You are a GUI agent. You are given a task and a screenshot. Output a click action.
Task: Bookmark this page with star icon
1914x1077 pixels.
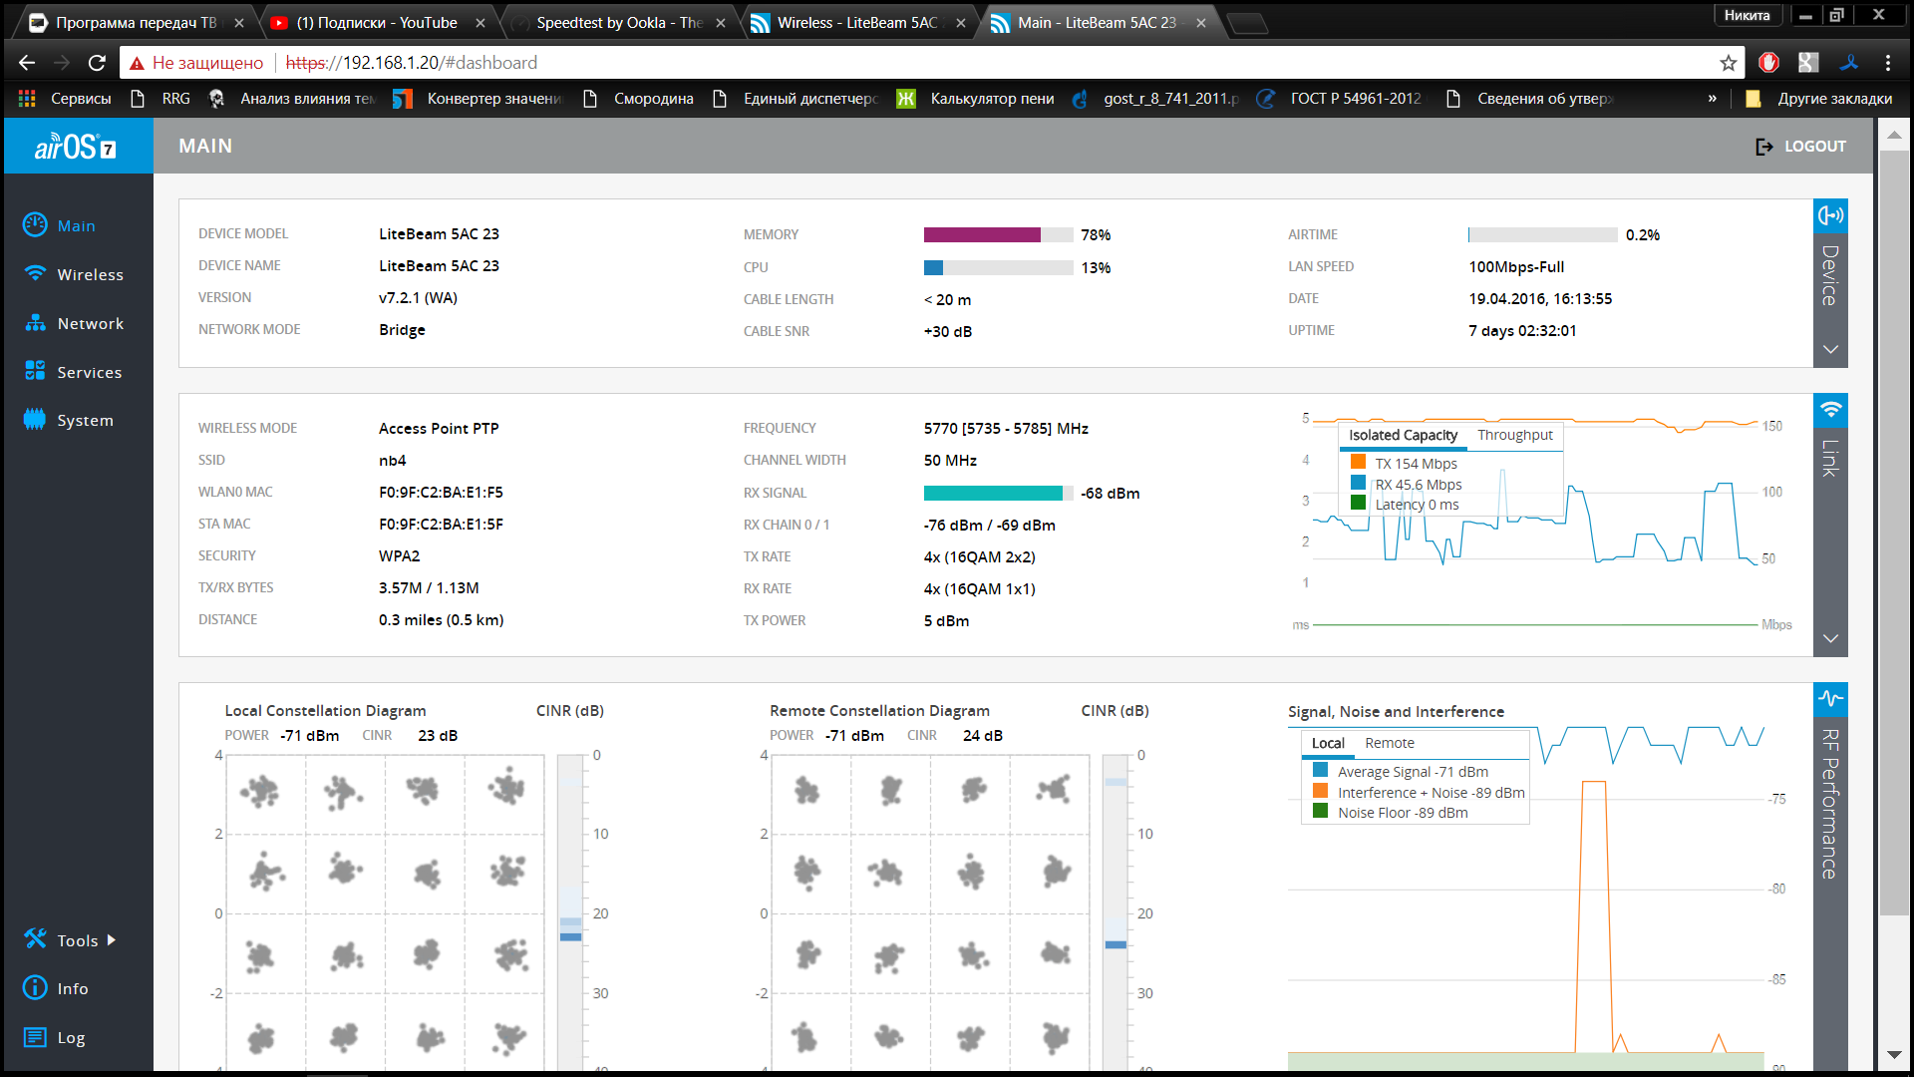click(x=1729, y=63)
